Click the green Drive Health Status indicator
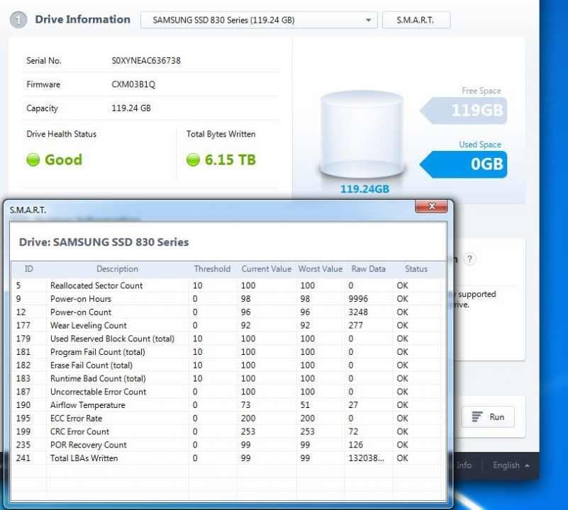Viewport: 568px width, 510px height. coord(33,159)
